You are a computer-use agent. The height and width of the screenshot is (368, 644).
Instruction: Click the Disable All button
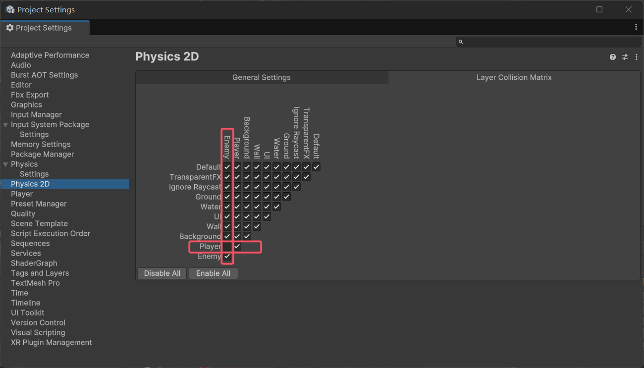[162, 273]
